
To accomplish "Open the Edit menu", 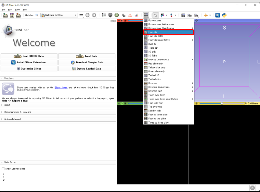I will coord(10,10).
